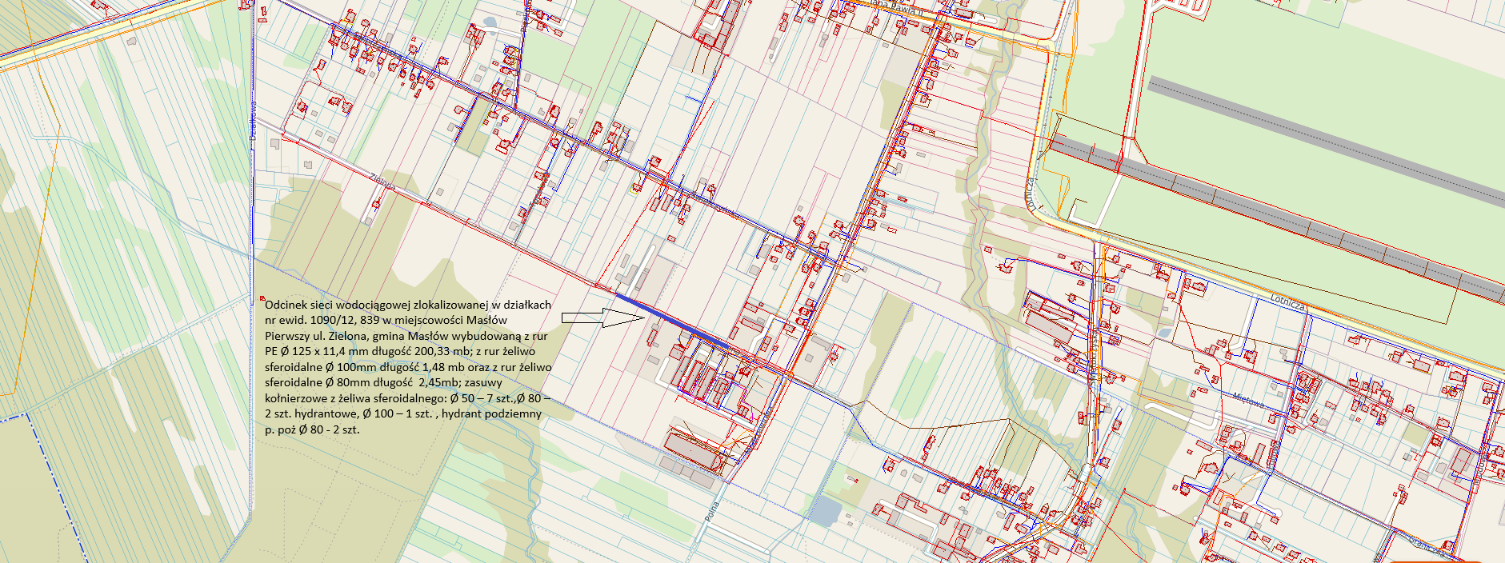Select the thick blue highlighted water pipe segment

(672, 322)
